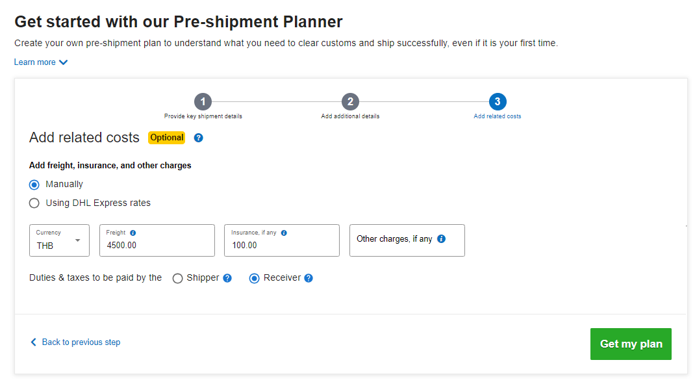Focus the Freight amount field

coord(157,240)
